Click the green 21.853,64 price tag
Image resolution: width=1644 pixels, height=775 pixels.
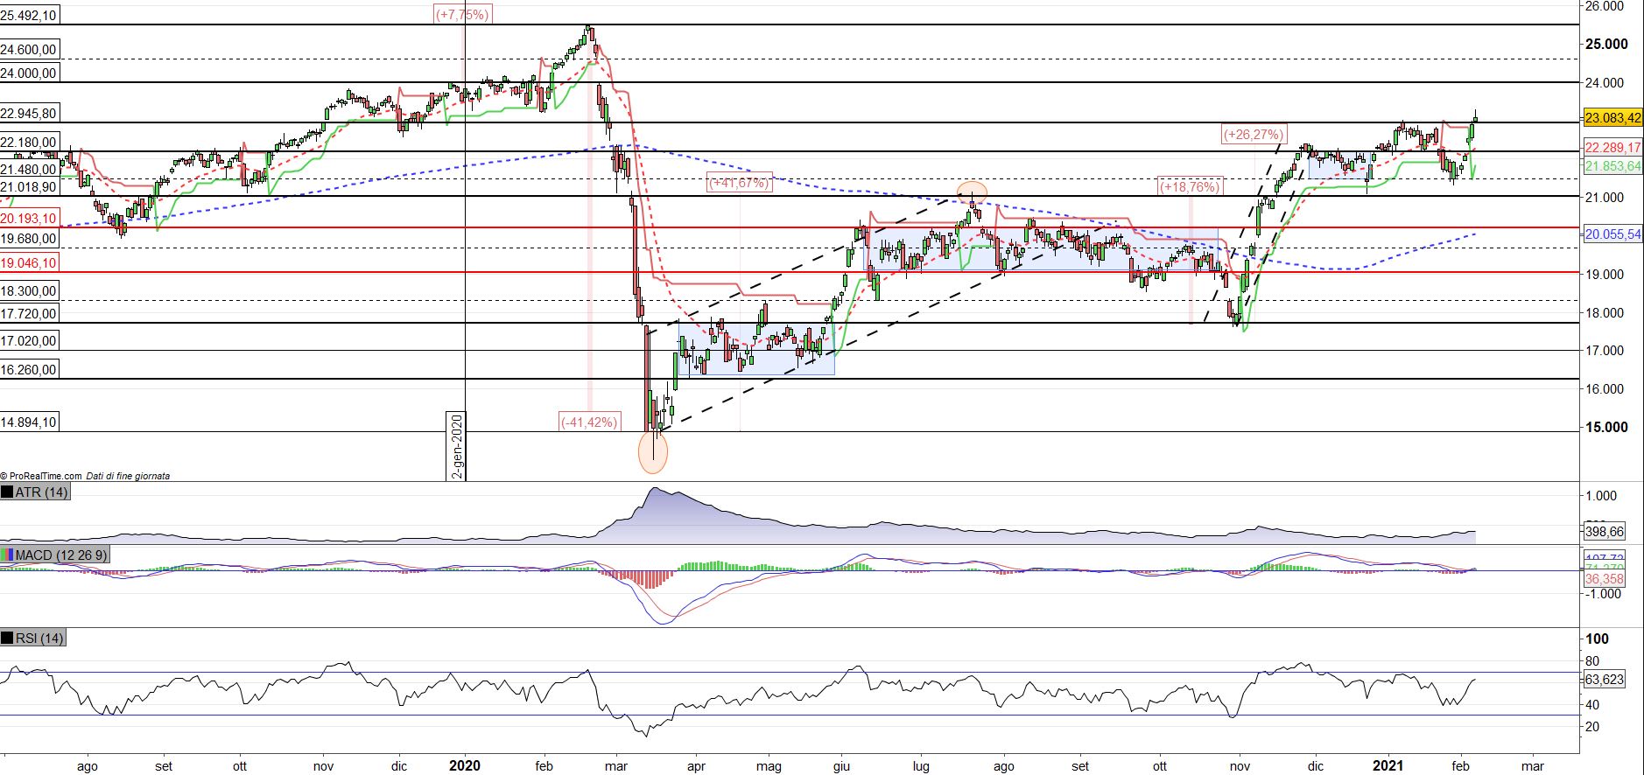tap(1612, 164)
